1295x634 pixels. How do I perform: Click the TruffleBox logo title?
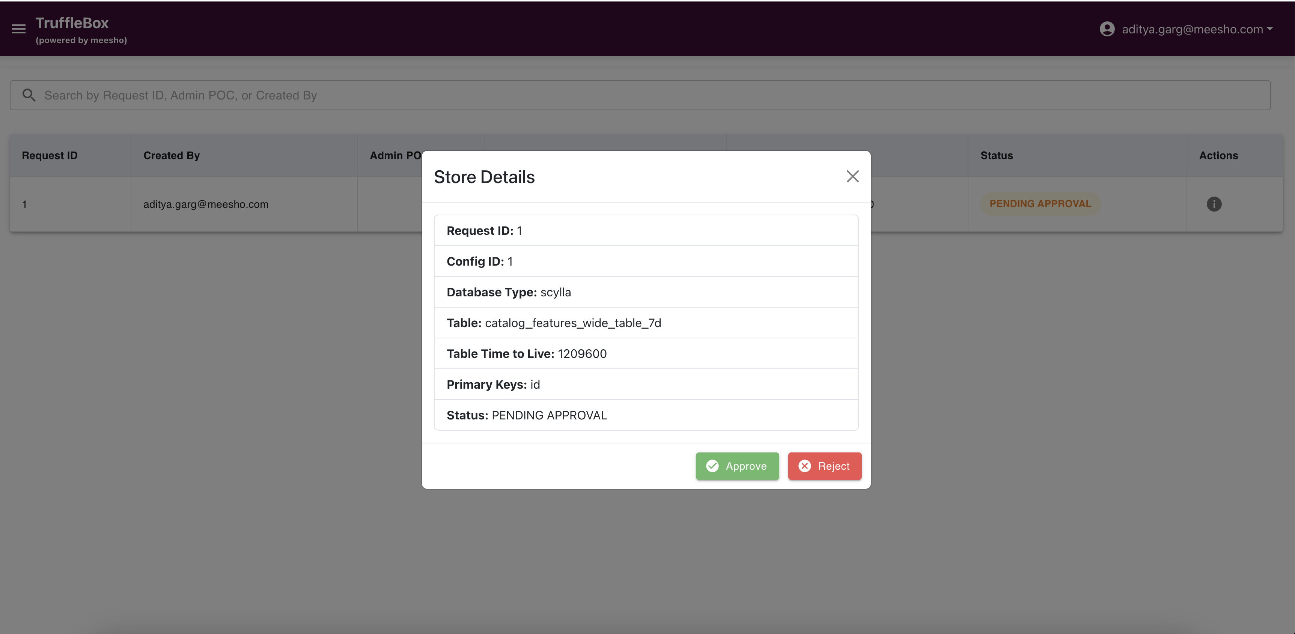(x=72, y=23)
